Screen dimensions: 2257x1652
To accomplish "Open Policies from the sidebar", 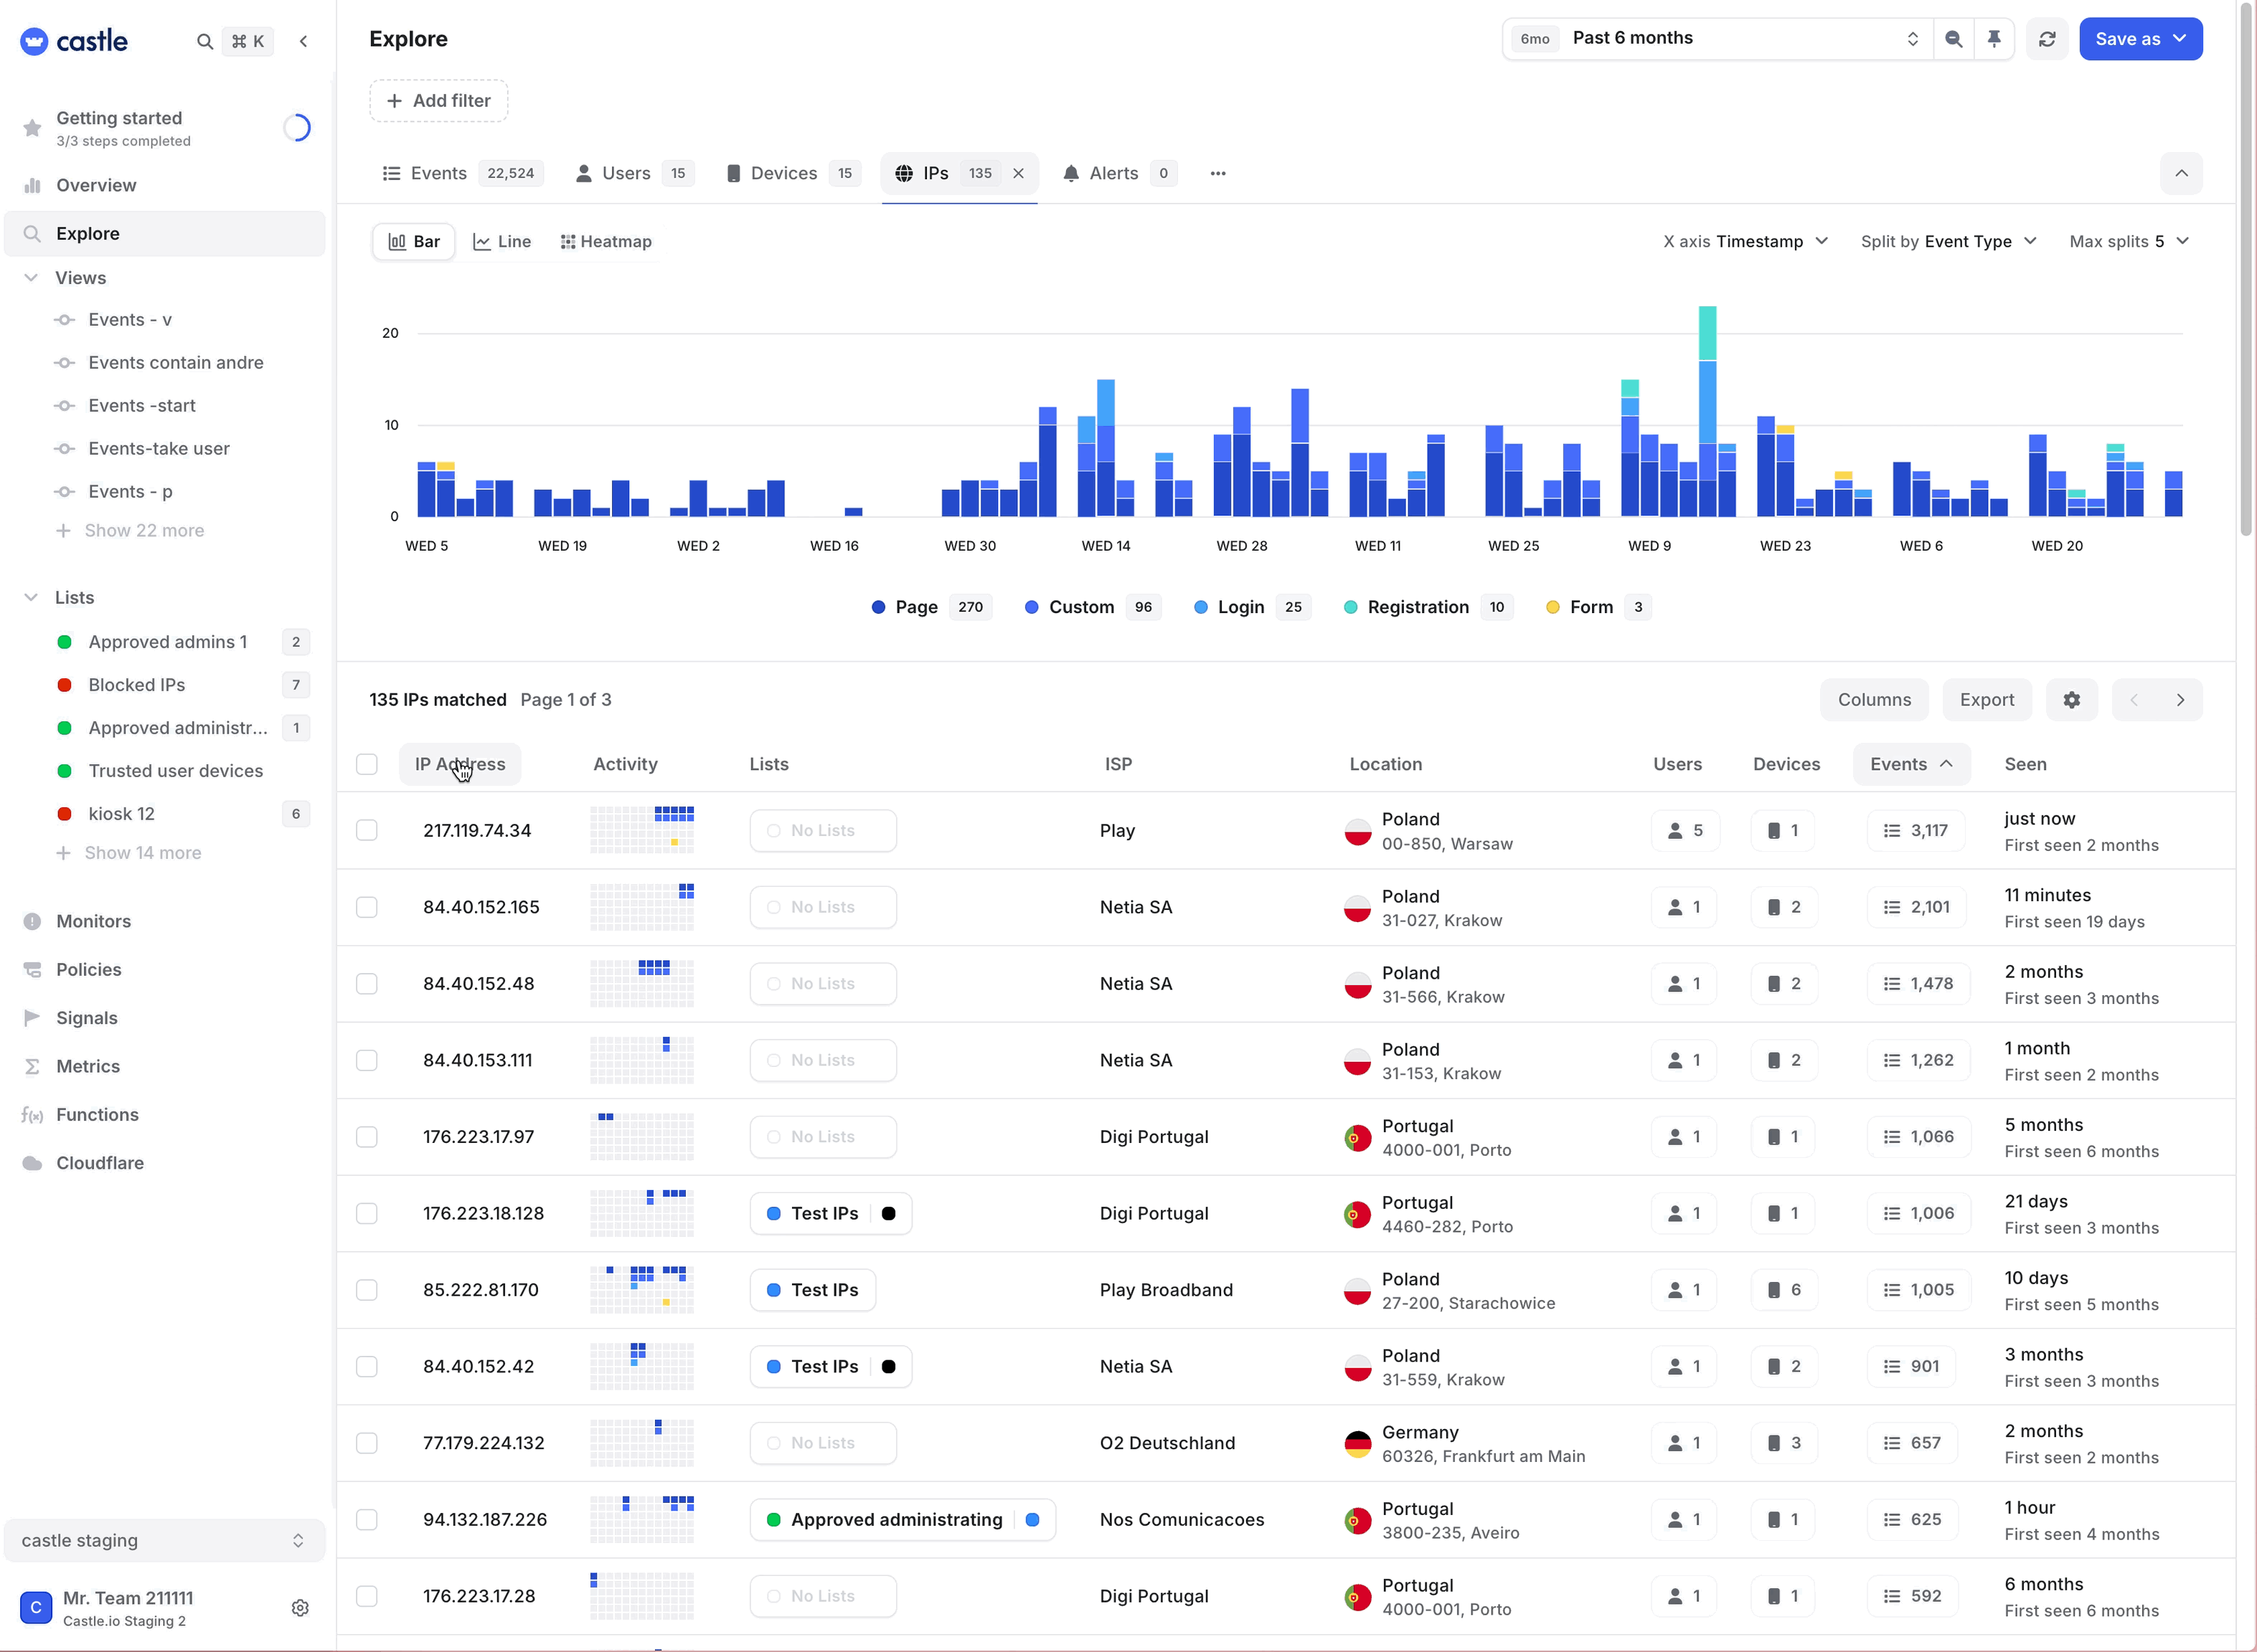I will point(88,969).
